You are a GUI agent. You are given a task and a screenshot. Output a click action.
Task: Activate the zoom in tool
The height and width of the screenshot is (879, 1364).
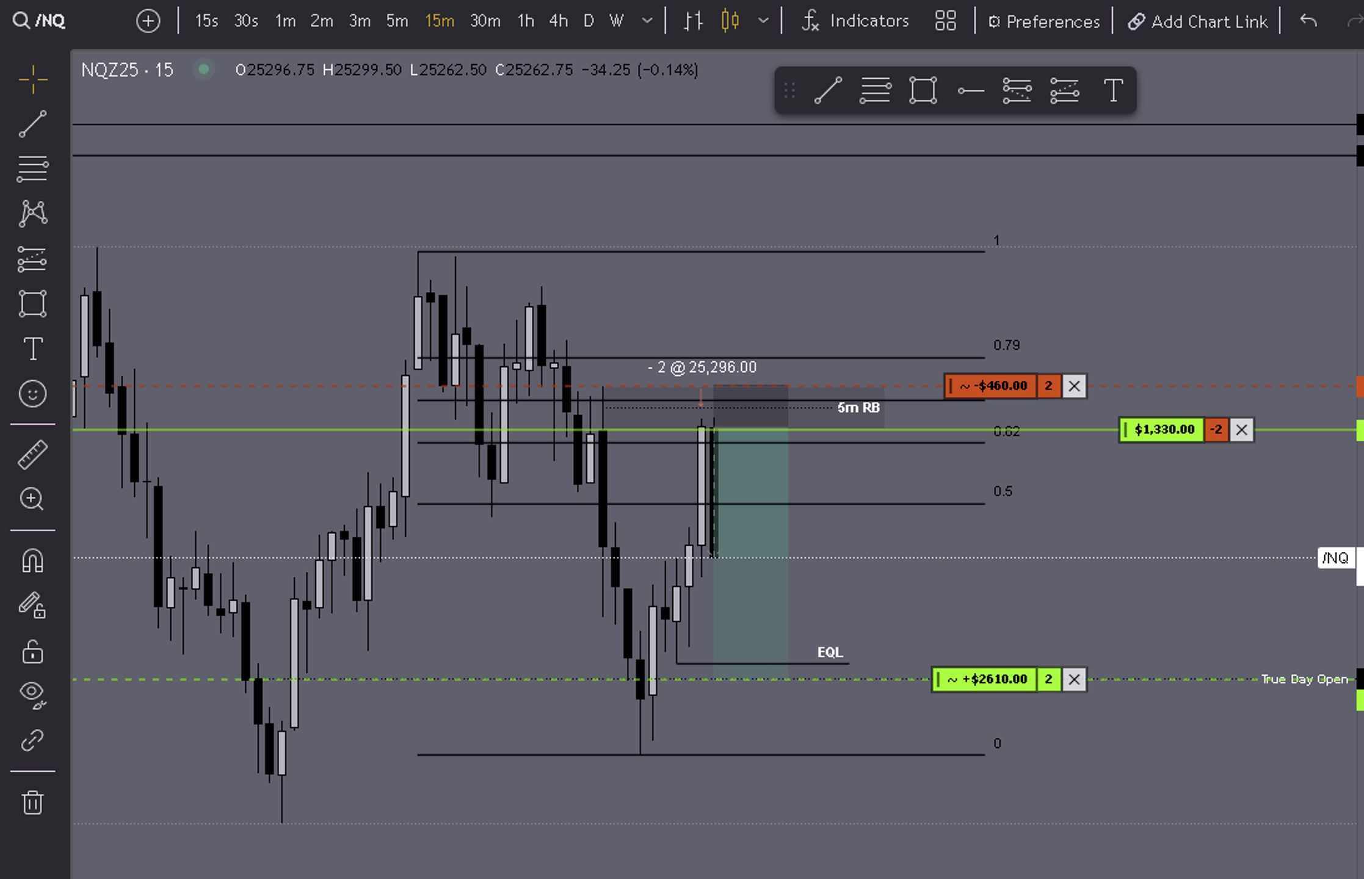click(x=33, y=499)
